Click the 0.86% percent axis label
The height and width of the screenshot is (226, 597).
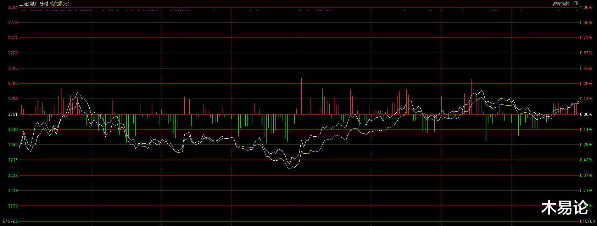(x=586, y=23)
